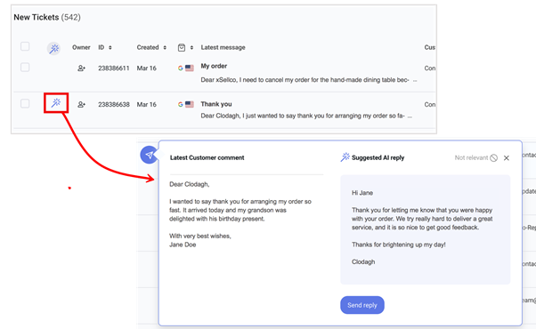Click the Google icon on My order ticket
This screenshot has height=329, width=536.
coord(180,68)
